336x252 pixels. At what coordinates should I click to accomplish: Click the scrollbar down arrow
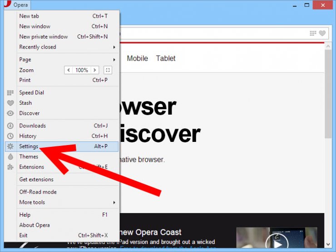328,244
